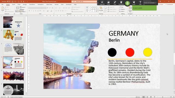
Task: Start Slide Show from status bar icon
Action: [154, 97]
